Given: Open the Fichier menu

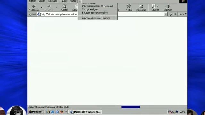Looking at the screenshot, I should pos(32,1).
